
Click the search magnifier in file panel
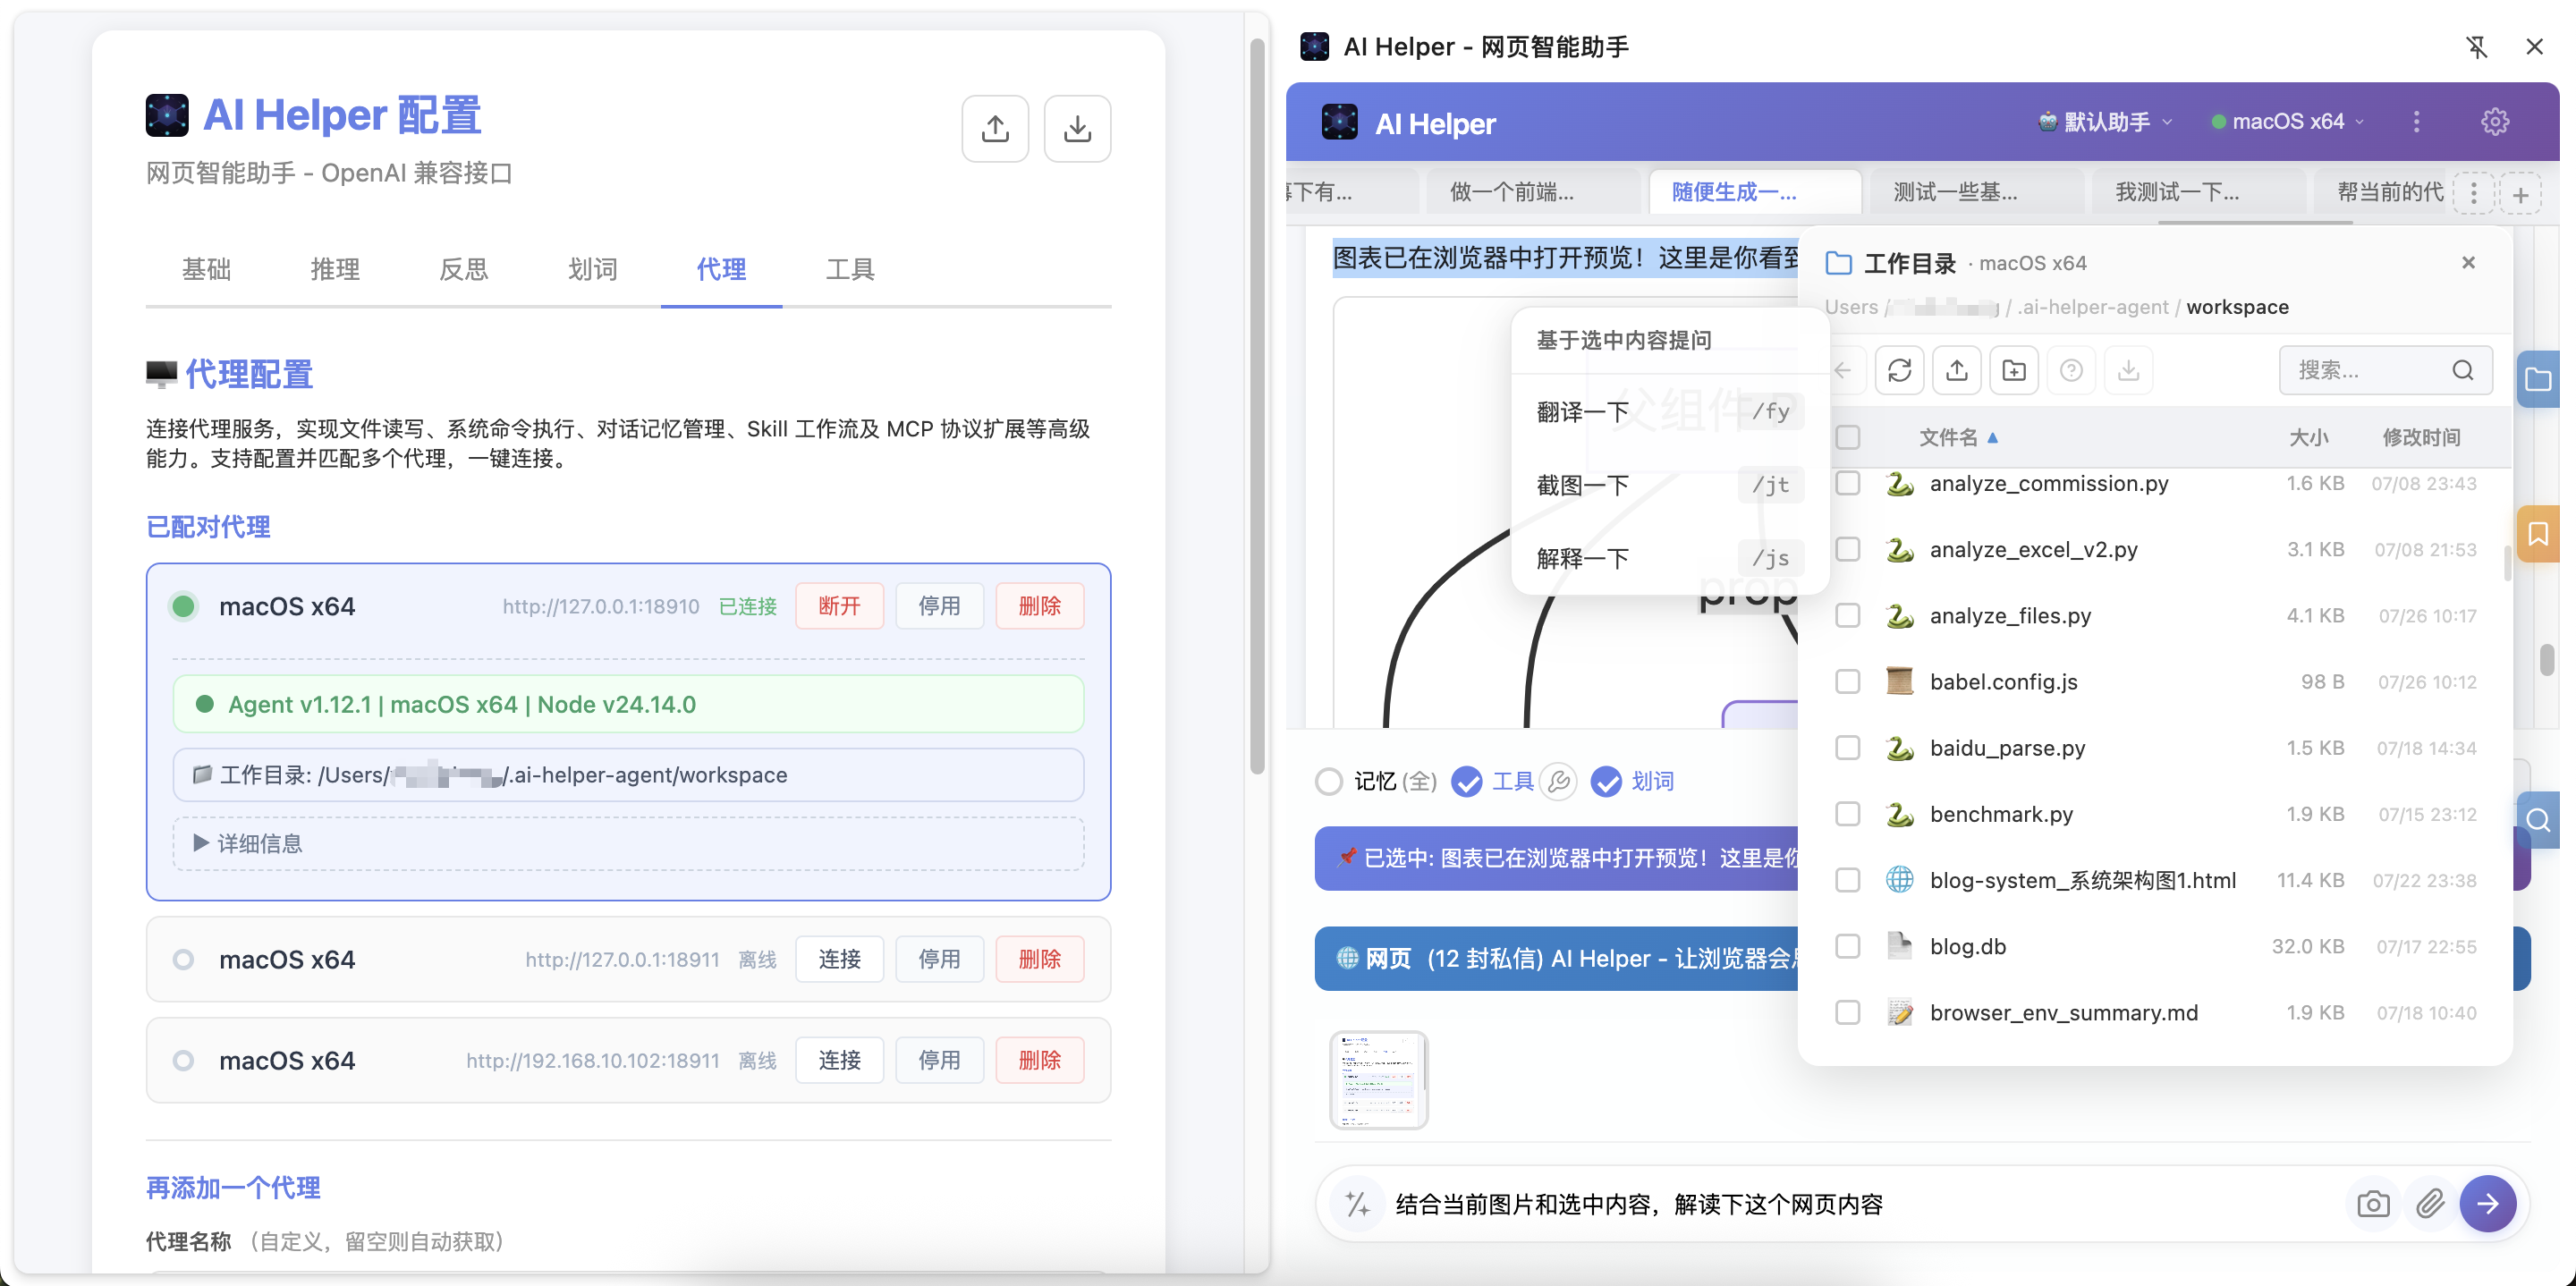[2462, 371]
